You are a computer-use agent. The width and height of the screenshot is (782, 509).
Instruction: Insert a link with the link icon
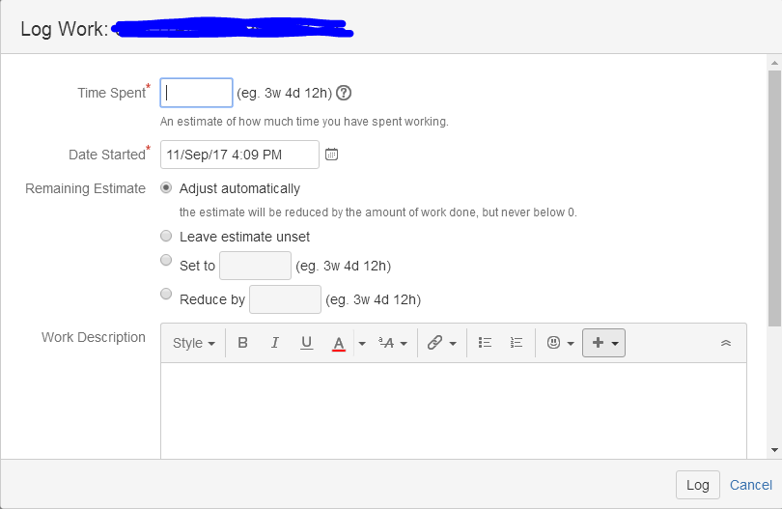(x=434, y=343)
